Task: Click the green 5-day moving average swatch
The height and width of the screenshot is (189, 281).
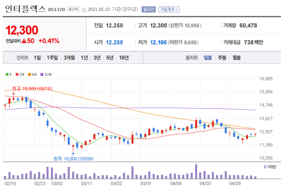Action: [7, 74]
